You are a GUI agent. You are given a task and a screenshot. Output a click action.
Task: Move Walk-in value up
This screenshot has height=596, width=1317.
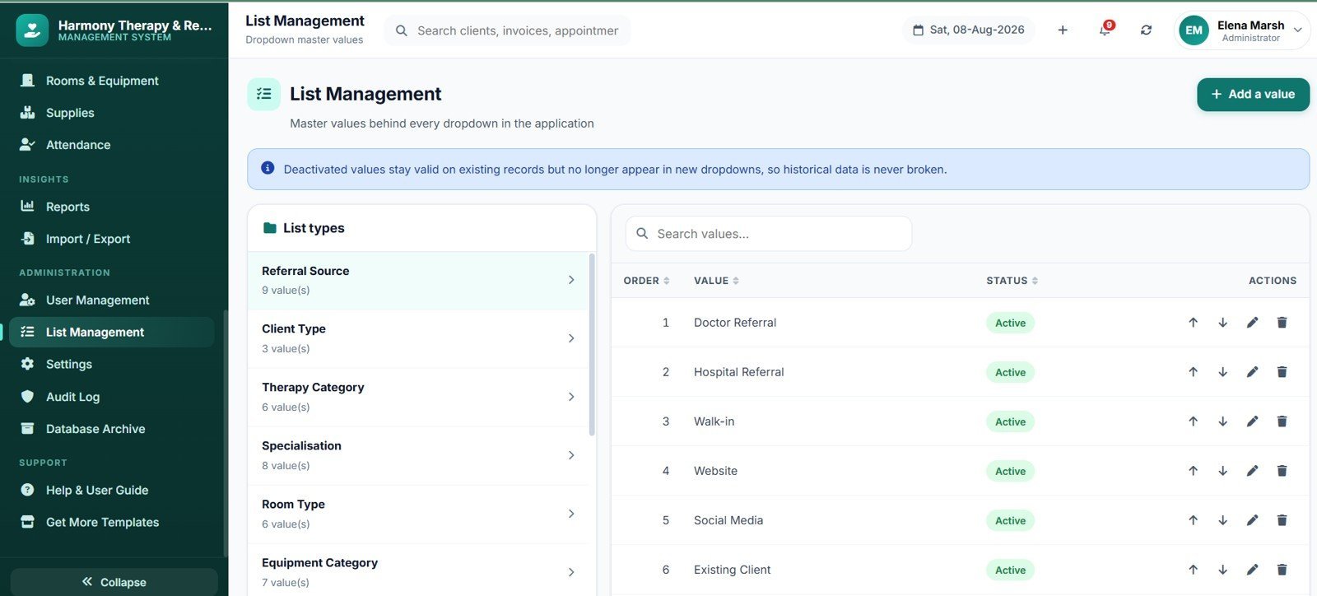click(x=1193, y=421)
